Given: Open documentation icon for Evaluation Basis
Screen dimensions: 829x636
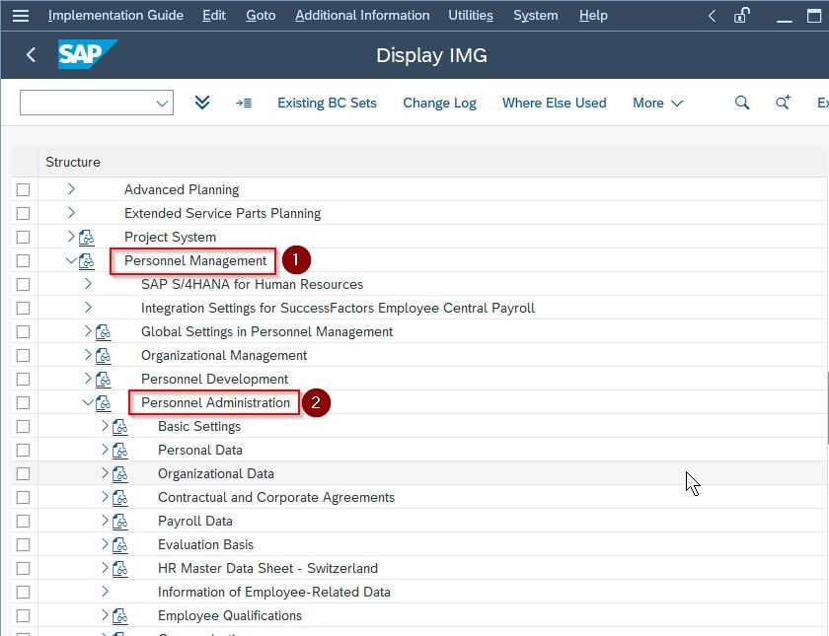Looking at the screenshot, I should 120,545.
